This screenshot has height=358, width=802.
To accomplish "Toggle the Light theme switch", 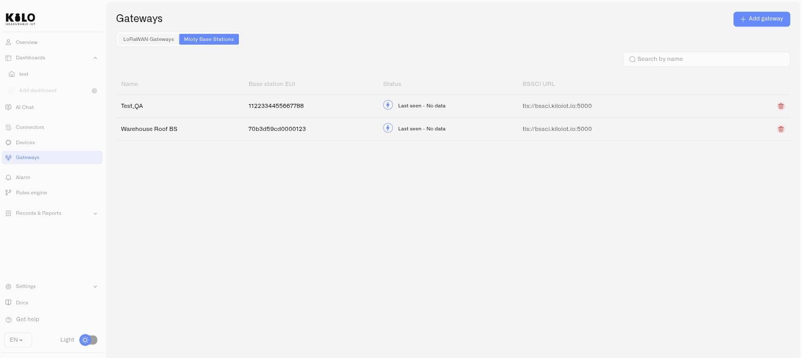I will pos(88,340).
